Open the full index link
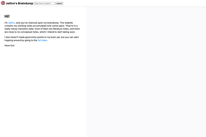Screen dimensions: 206x137 tap(42, 40)
